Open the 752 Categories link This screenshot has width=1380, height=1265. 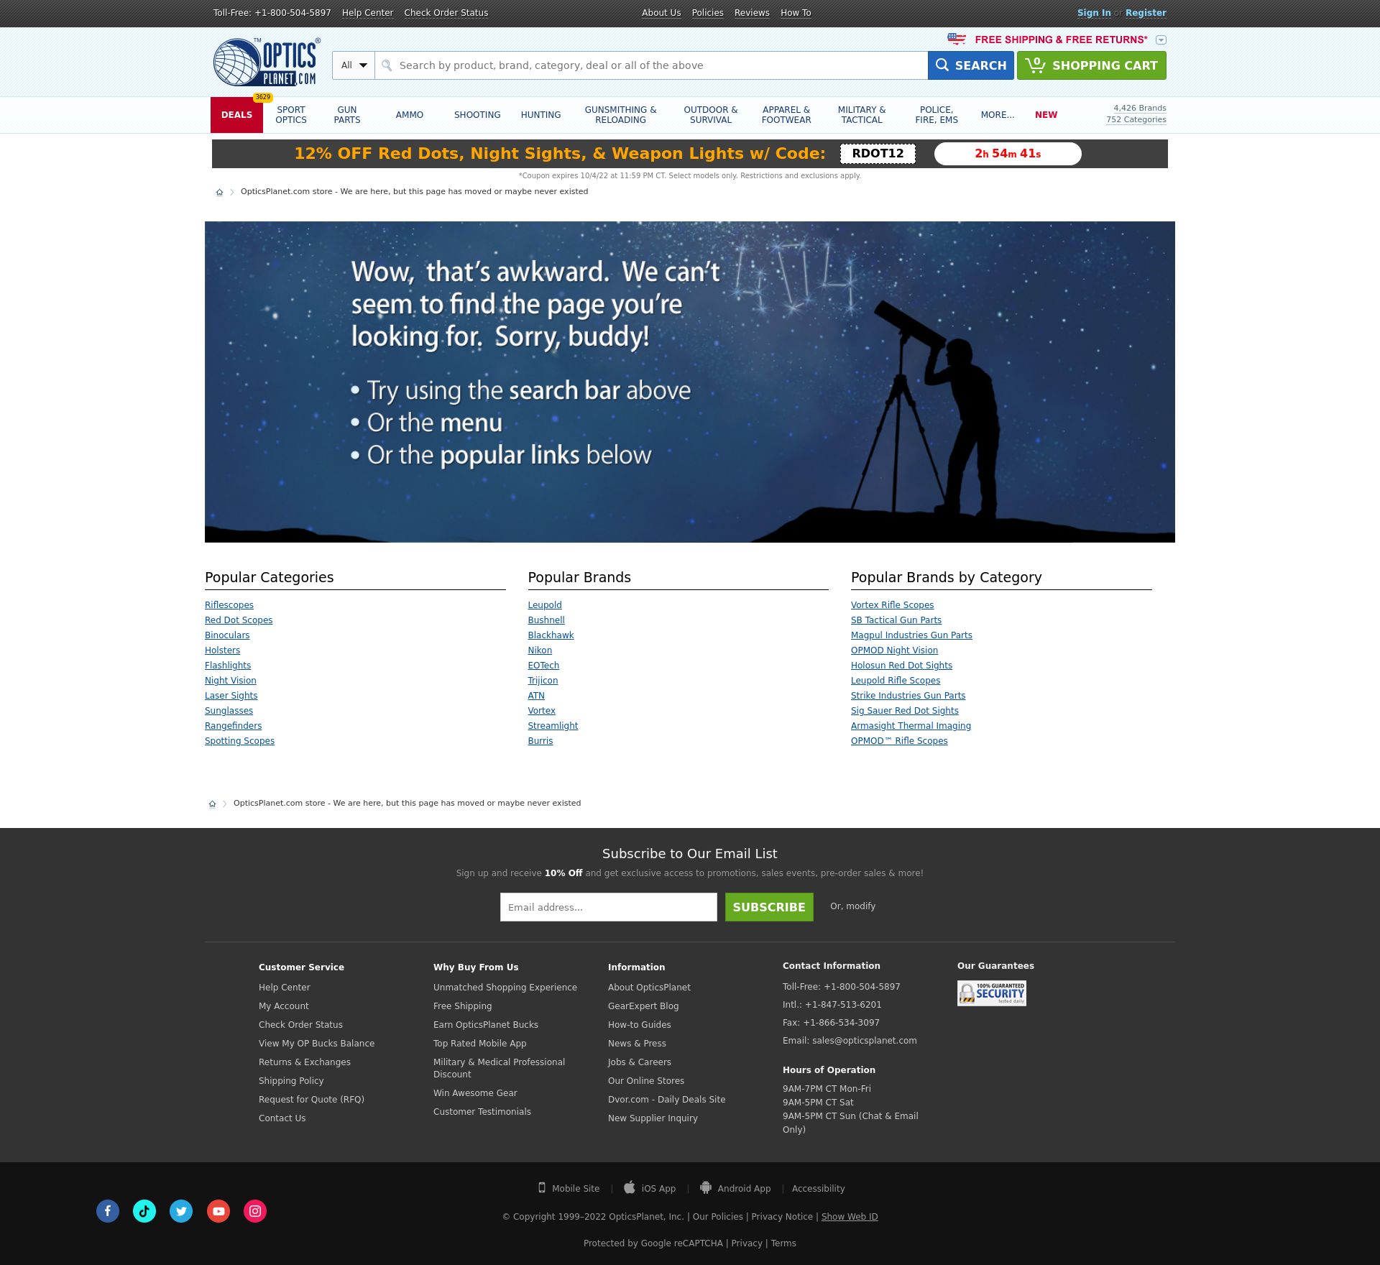[1136, 120]
